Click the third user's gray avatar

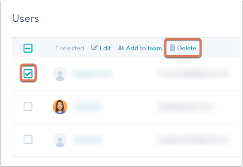point(60,140)
